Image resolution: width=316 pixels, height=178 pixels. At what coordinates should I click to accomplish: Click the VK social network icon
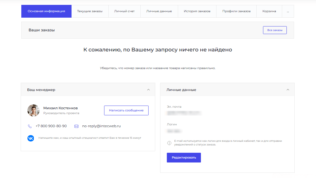31,138
